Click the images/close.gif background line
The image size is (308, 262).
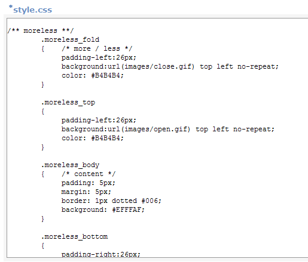coord(170,66)
